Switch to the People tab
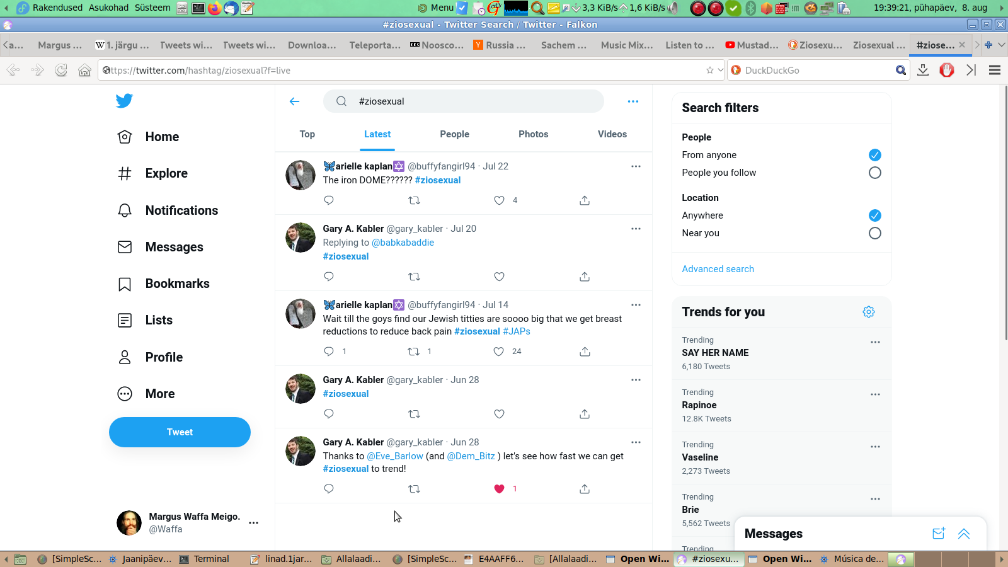Screen dimensions: 1008x567 [x=455, y=134]
